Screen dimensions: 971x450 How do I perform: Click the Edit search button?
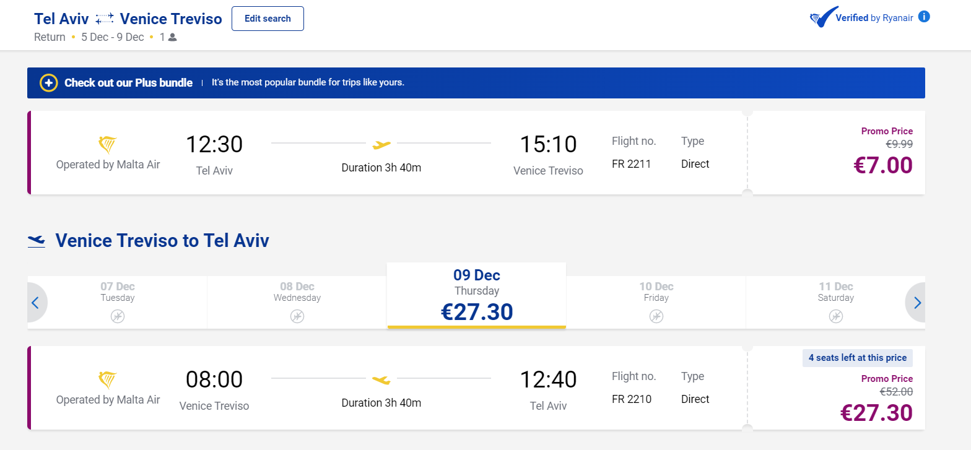(x=268, y=19)
